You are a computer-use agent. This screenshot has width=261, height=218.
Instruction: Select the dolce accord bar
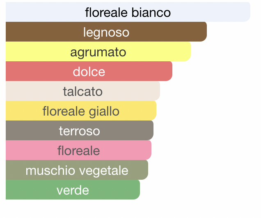pyautogui.click(x=89, y=71)
